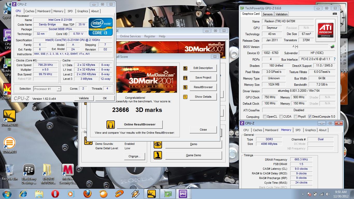This screenshot has height=199, width=354.
Task: Open the McAfee Security Scan shortcut
Action: tap(68, 174)
